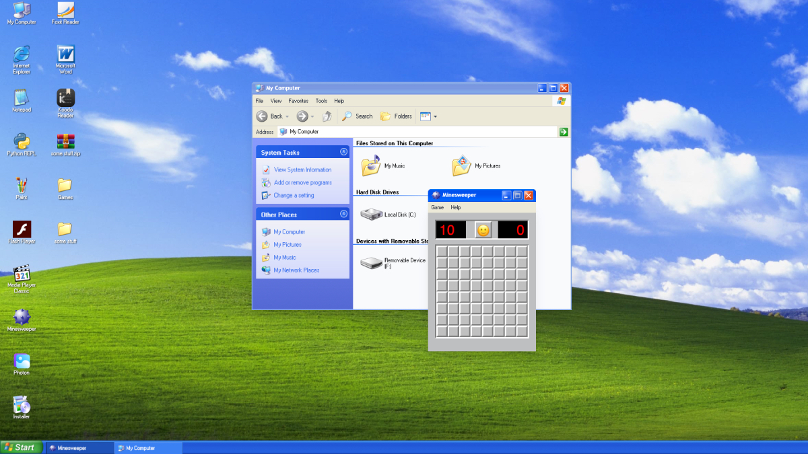The width and height of the screenshot is (808, 454).
Task: Open the Favorites menu in My Computer
Action: (298, 101)
